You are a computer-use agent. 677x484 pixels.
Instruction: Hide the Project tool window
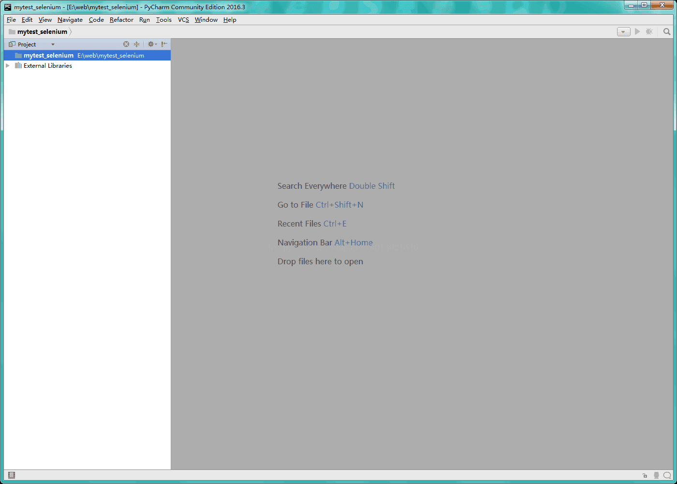164,44
